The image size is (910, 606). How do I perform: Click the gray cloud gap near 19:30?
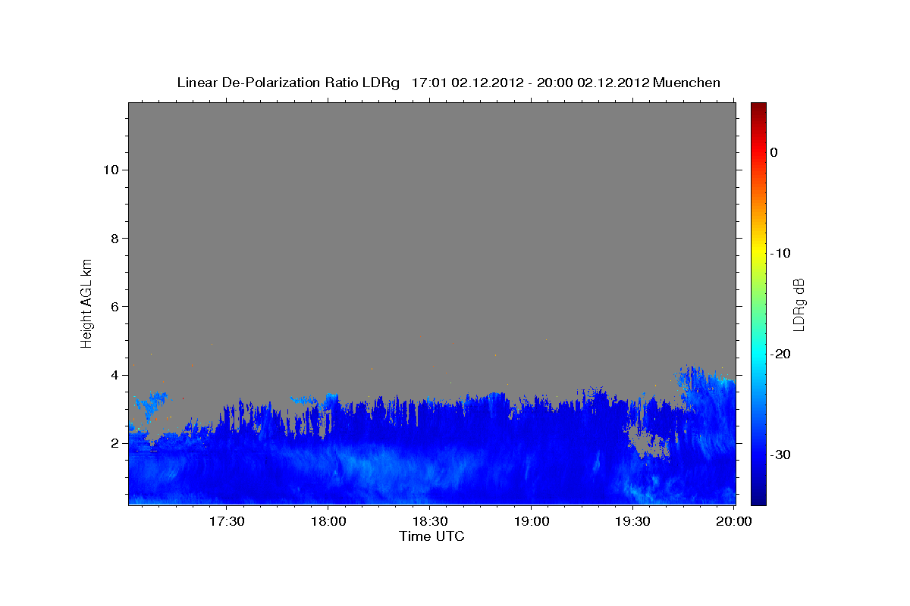click(x=647, y=444)
